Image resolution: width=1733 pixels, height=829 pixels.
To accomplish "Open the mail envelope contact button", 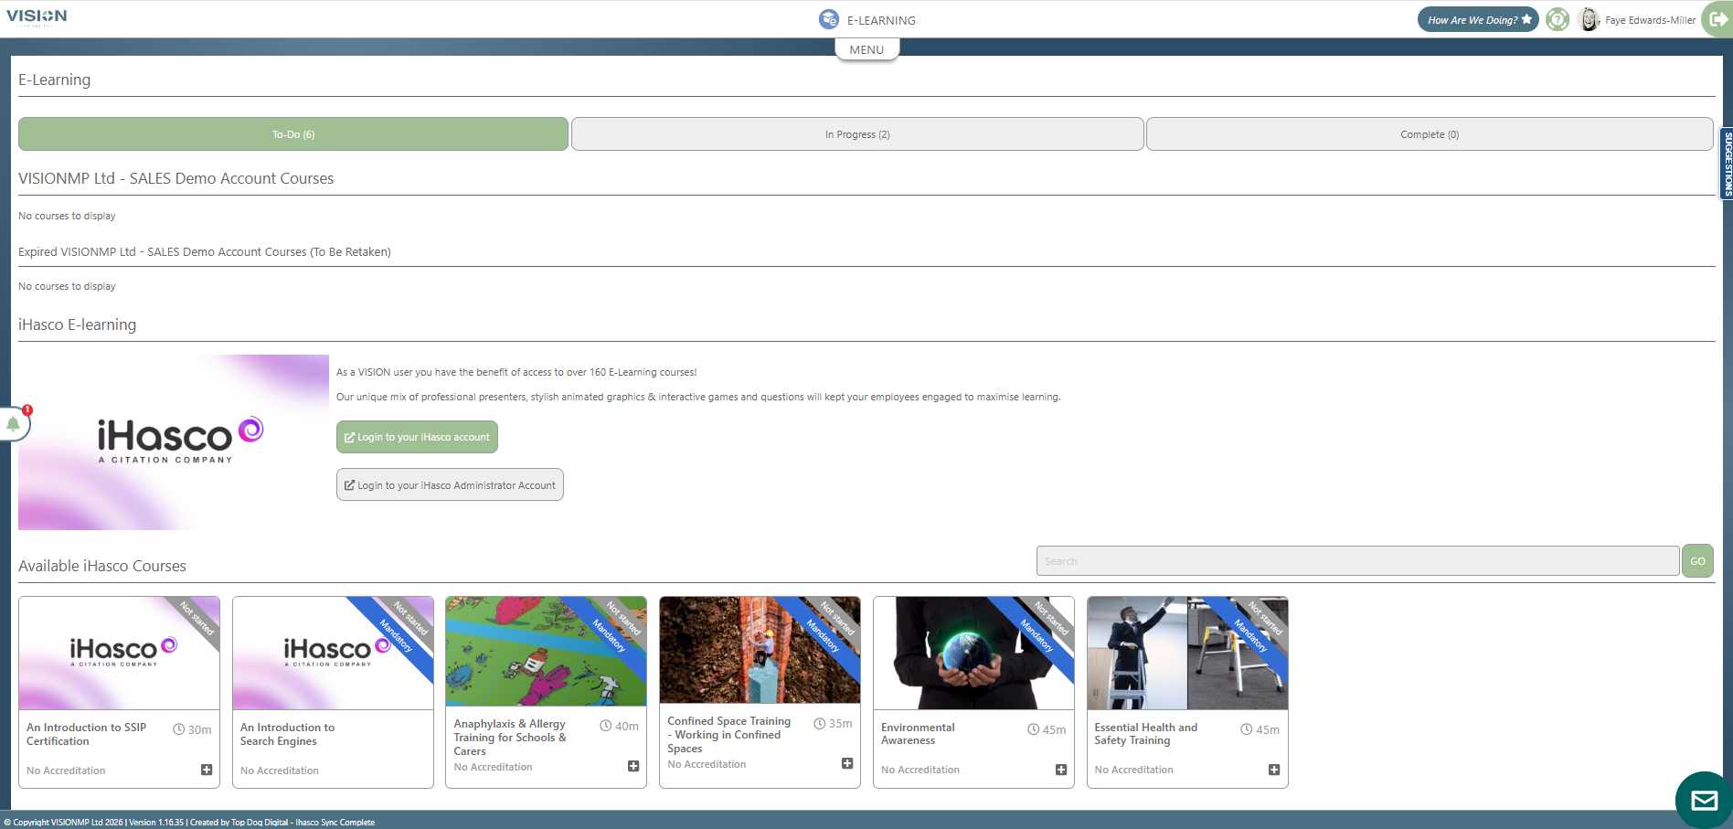I will coord(1704,801).
